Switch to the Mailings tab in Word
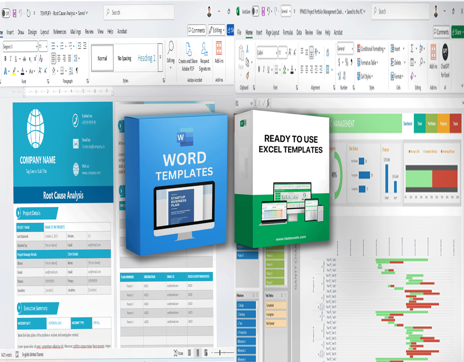Screen dimensions: 464x362 pyautogui.click(x=75, y=31)
